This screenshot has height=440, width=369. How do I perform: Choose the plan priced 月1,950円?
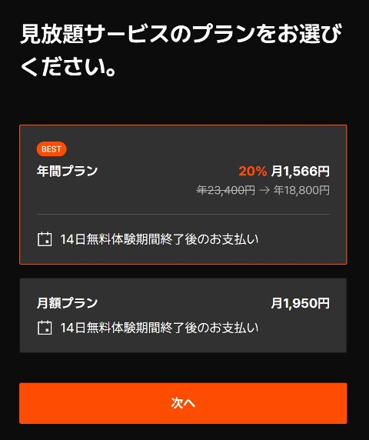(x=183, y=315)
